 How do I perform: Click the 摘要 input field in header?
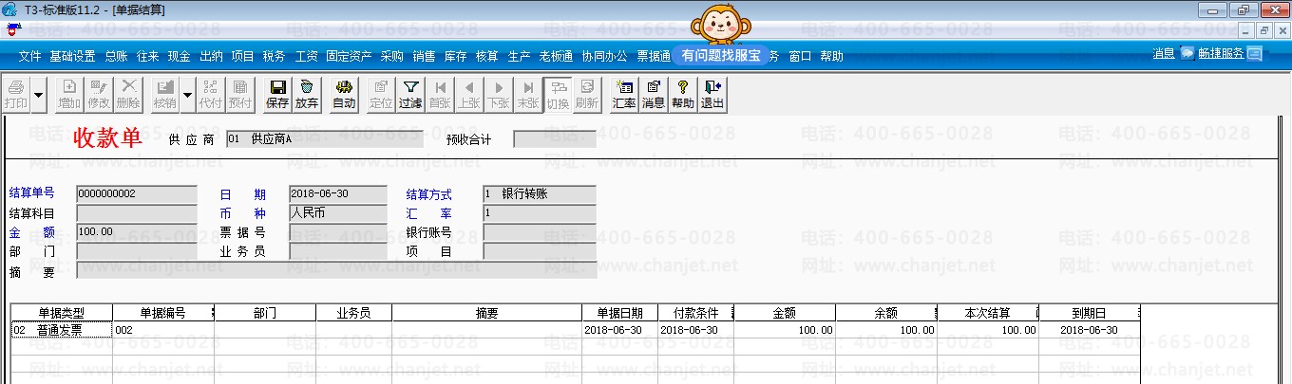tap(336, 271)
